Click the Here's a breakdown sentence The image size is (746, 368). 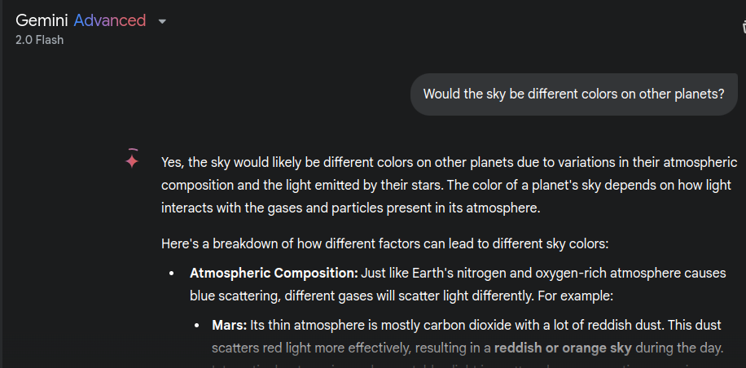tap(385, 244)
